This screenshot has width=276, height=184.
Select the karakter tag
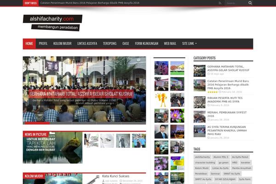246,163
